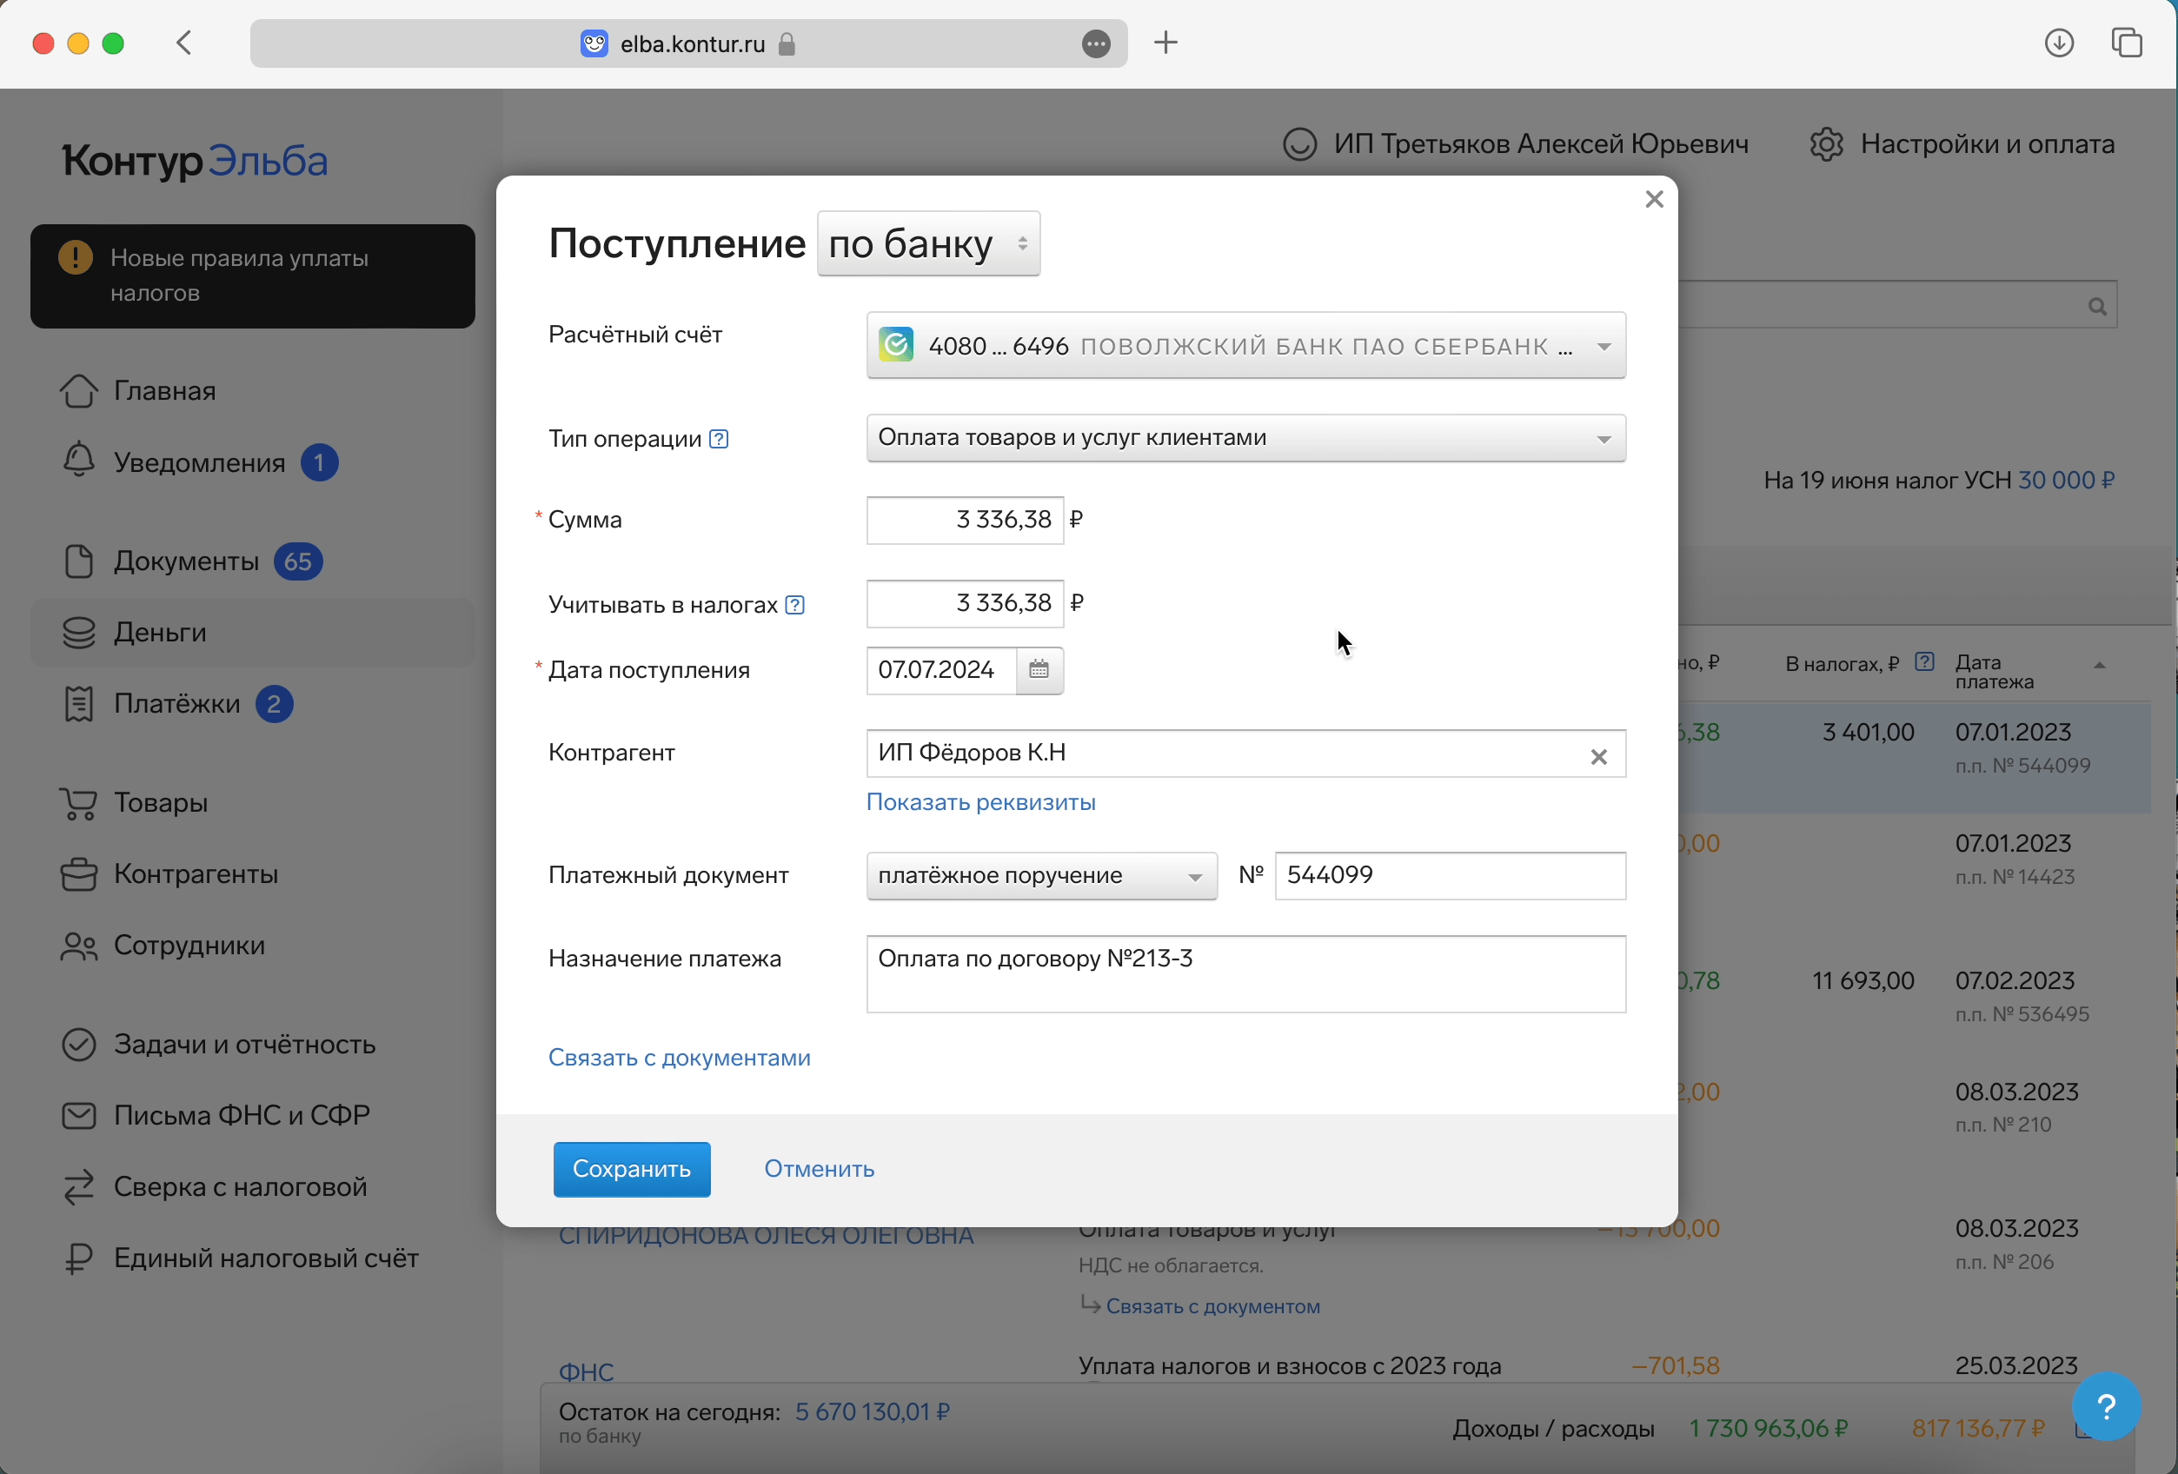Go back with the browser back arrow

pyautogui.click(x=184, y=43)
